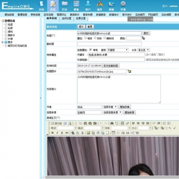Toggle Strikethrough ABC in editor toolbar
This screenshot has height=179, width=179.
[67, 133]
